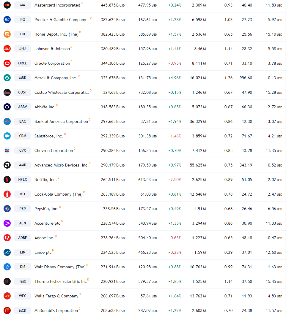Open the ADBE ticker badge
The height and width of the screenshot is (317, 286).
(23, 238)
